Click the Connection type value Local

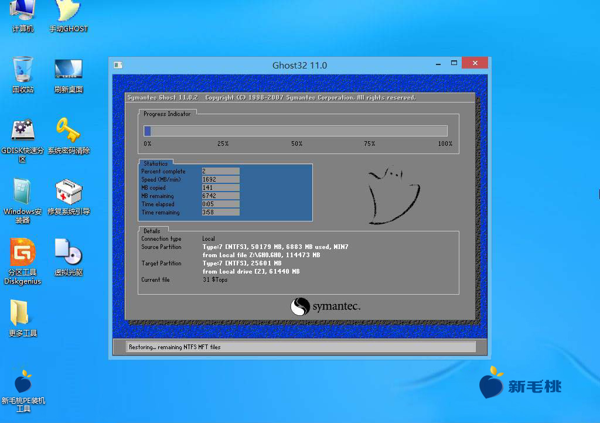click(209, 238)
